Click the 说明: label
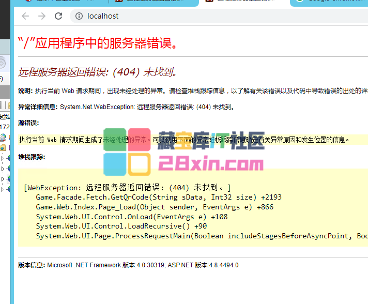Screen dimensions: 368x304 25,91
